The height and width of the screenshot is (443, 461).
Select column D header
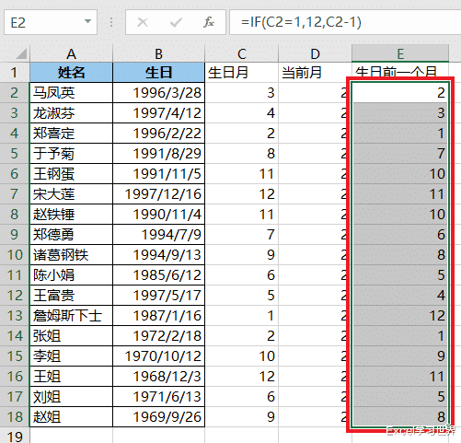tap(315, 53)
